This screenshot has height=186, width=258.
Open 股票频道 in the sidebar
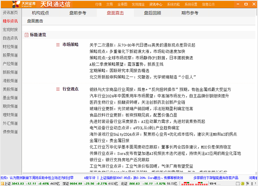[10, 55]
